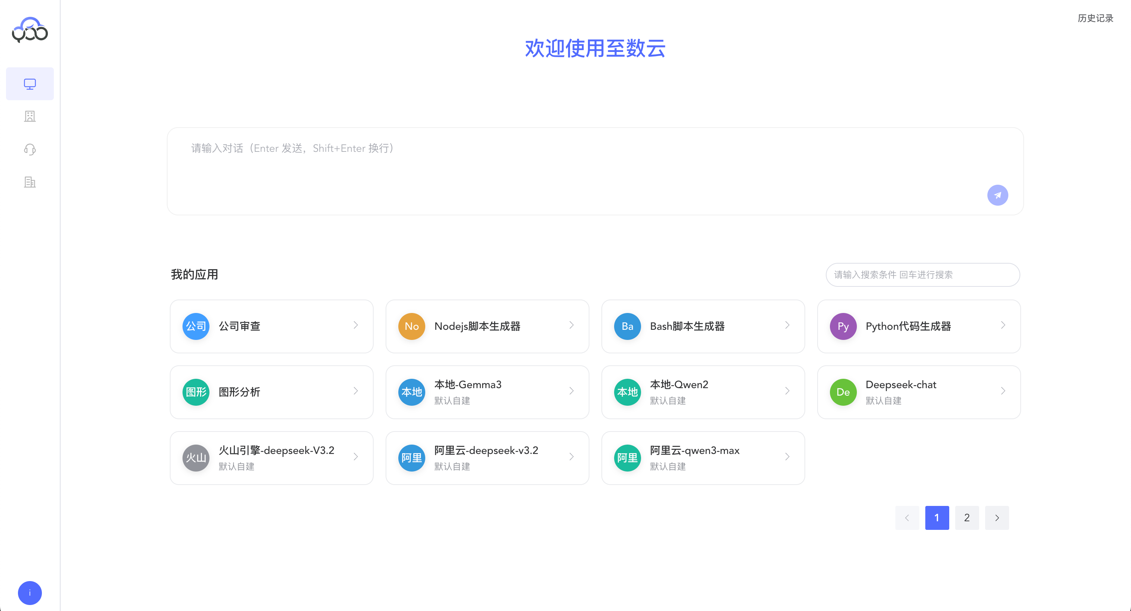Viewport: 1131px width, 611px height.
Task: Expand the Nodejs脚本生成器 card arrow
Action: [x=571, y=325]
